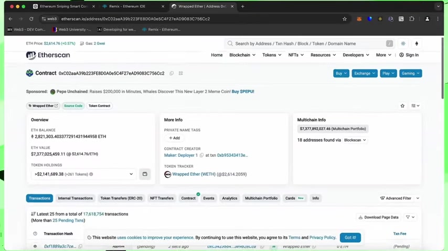
Task: Expand the Resources menu
Action: 323,55
